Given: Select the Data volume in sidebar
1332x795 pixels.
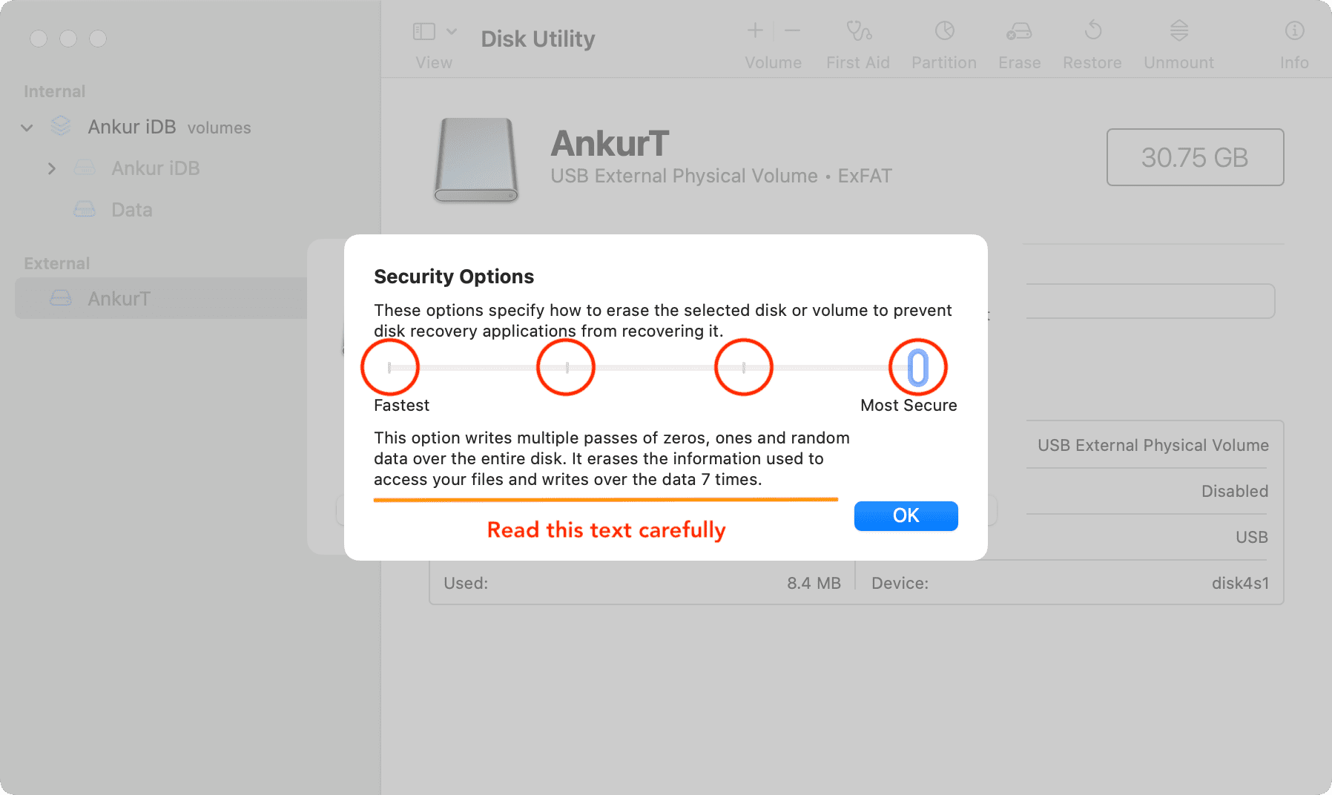Looking at the screenshot, I should point(131,210).
